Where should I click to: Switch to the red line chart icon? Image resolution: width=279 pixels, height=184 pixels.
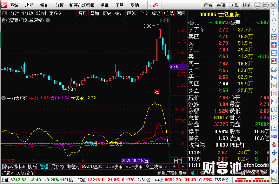click(x=274, y=53)
